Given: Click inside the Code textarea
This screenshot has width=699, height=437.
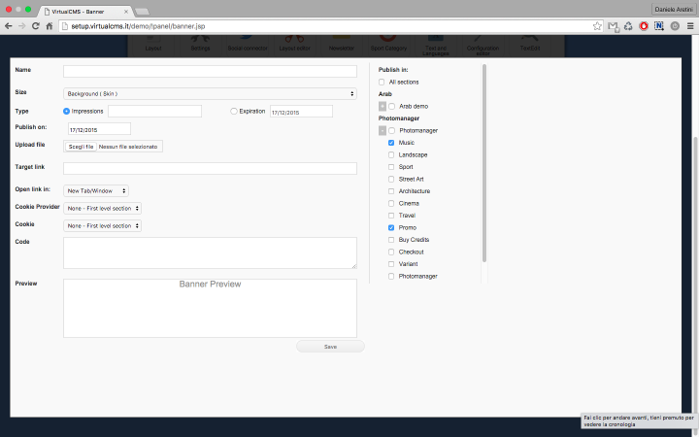Looking at the screenshot, I should [x=210, y=252].
